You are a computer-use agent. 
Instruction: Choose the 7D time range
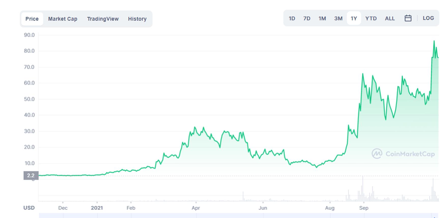pyautogui.click(x=307, y=18)
